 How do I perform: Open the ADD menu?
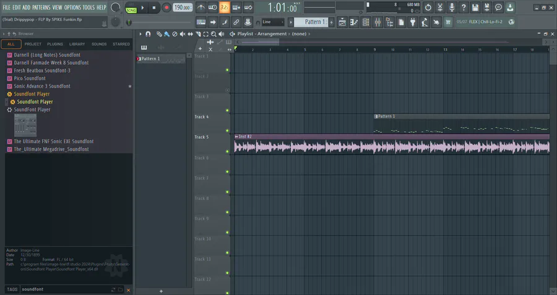coord(26,7)
